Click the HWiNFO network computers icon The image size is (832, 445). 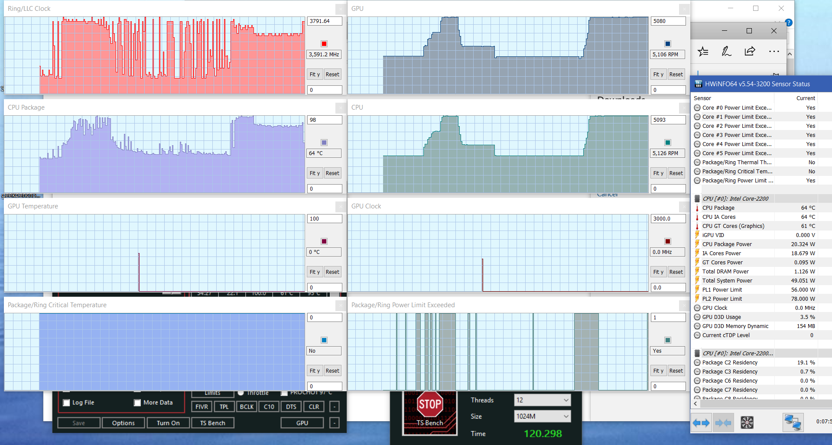(x=793, y=422)
